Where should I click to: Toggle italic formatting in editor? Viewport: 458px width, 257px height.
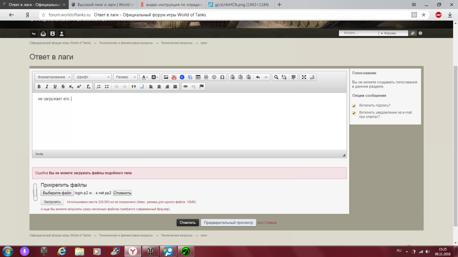click(x=47, y=86)
